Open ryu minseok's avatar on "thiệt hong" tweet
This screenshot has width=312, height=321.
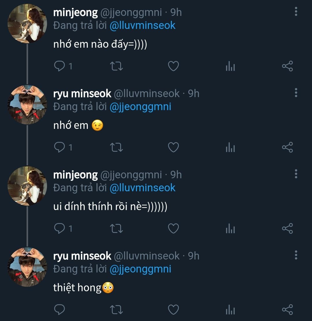click(x=27, y=267)
